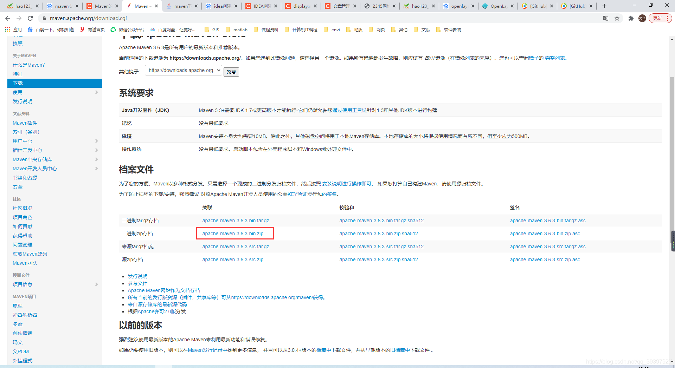The height and width of the screenshot is (368, 675).
Task: Open 什么是Maven? sidebar link
Action: tap(29, 65)
